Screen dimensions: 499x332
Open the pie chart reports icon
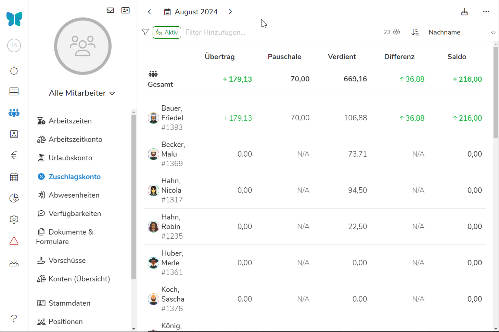[x=14, y=198]
